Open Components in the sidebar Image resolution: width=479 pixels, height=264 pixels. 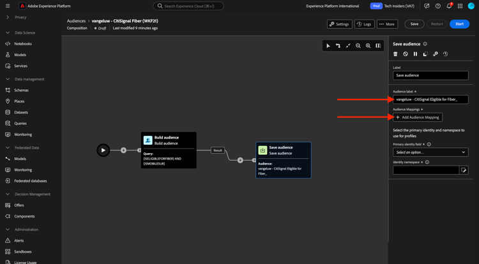(x=24, y=216)
